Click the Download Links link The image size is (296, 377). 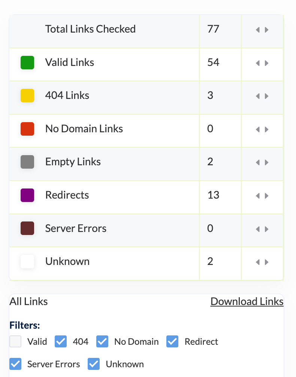[247, 302]
